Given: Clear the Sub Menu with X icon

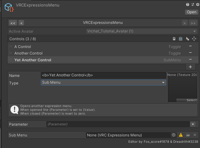Looking at the screenshot, I should (x=195, y=135).
